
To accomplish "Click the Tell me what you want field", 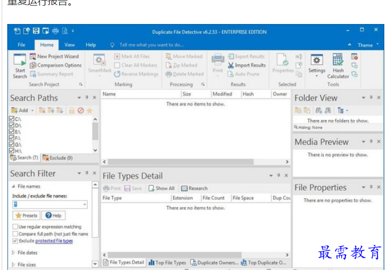I will (151, 45).
